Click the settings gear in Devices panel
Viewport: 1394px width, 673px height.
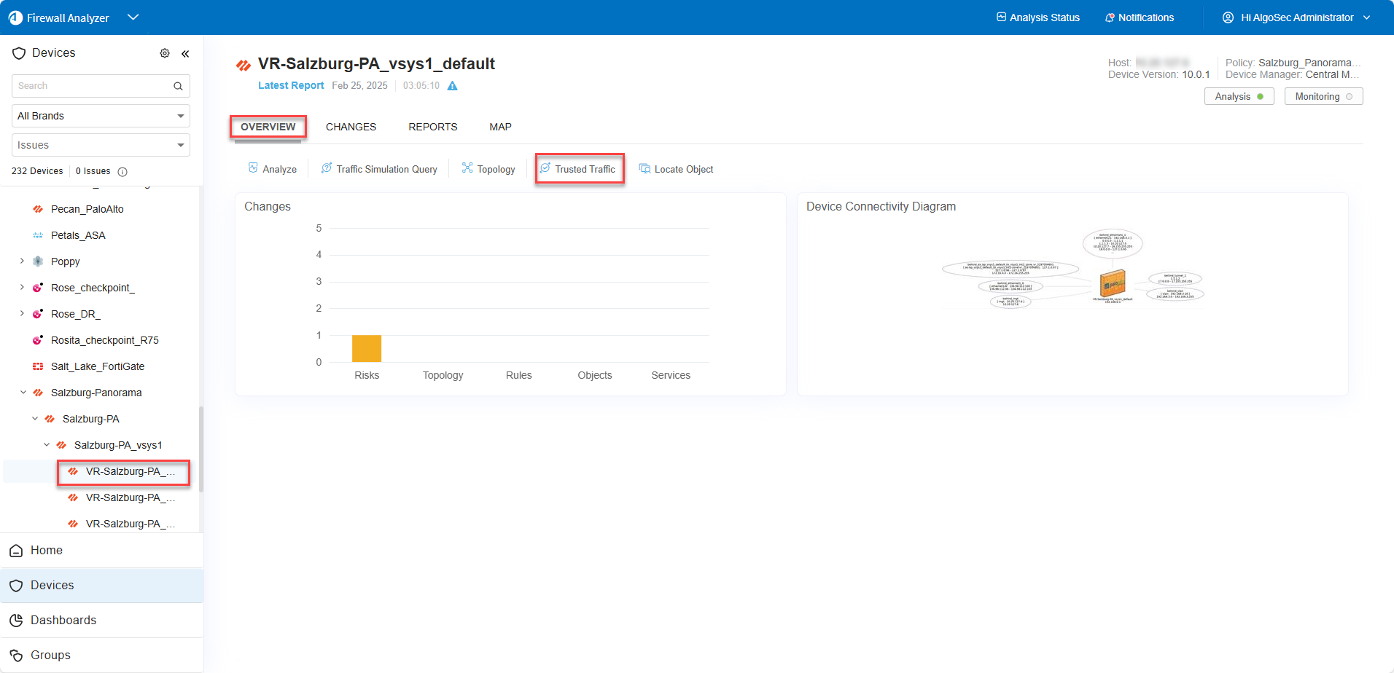point(165,53)
